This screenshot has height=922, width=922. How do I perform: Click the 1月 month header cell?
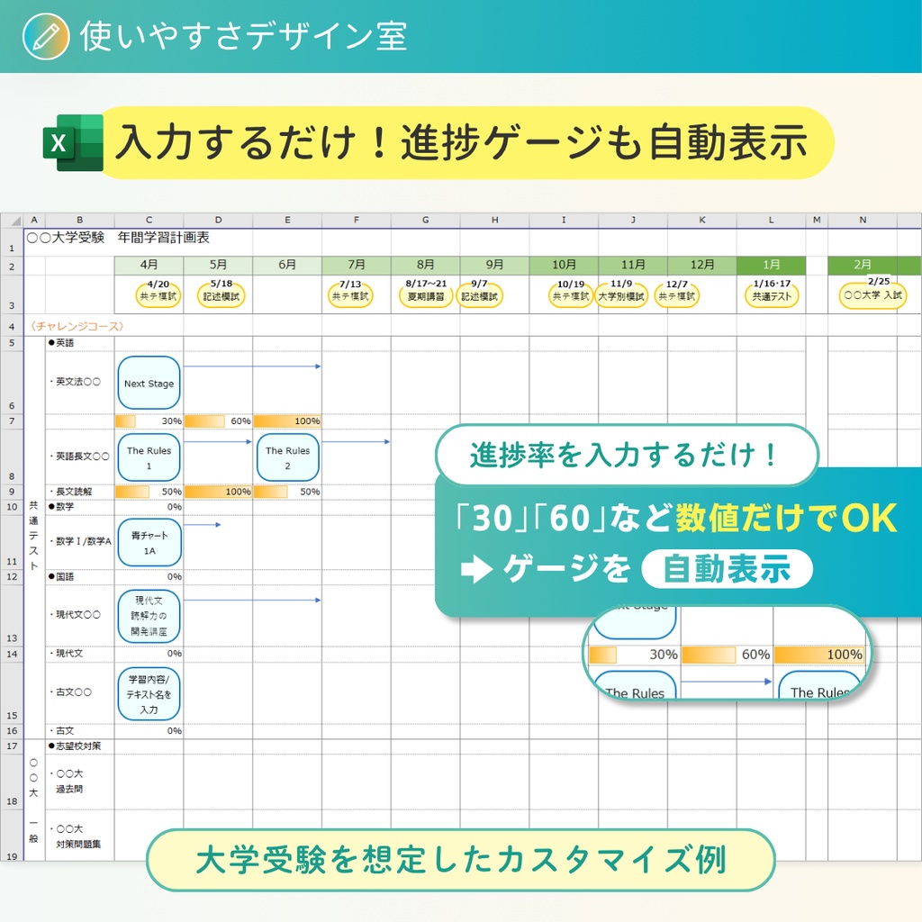click(x=771, y=266)
